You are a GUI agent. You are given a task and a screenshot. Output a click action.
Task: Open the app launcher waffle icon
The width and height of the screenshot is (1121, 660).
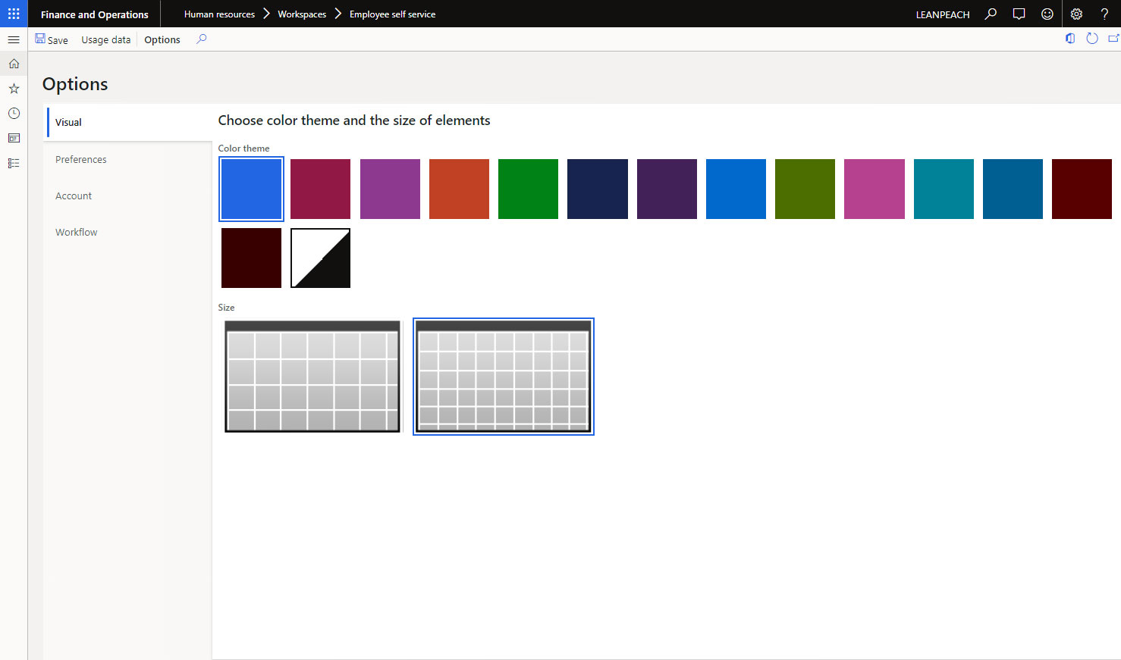[14, 14]
